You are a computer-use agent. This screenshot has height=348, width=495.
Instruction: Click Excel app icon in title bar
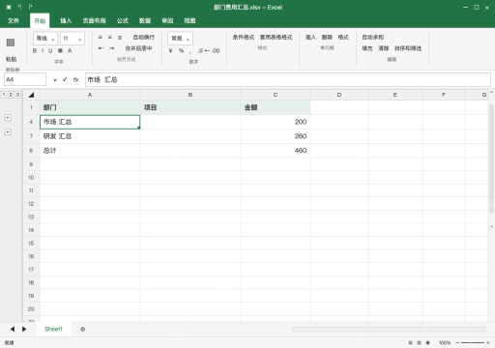coord(9,7)
